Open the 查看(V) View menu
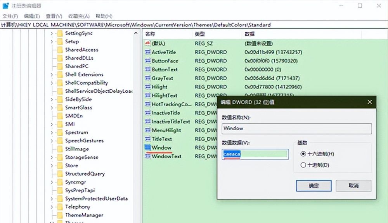Image resolution: width=388 pixels, height=223 pixels. (x=54, y=16)
